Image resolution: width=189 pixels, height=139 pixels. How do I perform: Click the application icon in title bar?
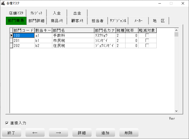[3, 3]
